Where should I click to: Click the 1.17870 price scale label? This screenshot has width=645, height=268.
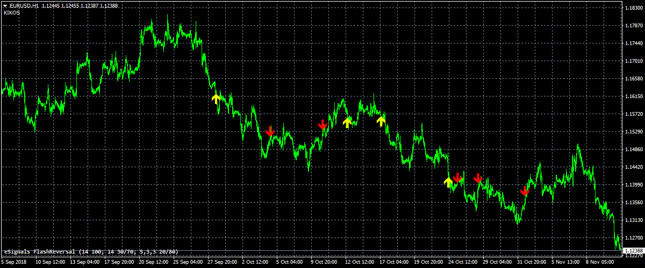(x=634, y=25)
